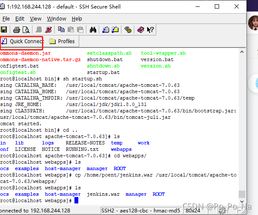Open the Window menu
258x215 pixels.
56,19
